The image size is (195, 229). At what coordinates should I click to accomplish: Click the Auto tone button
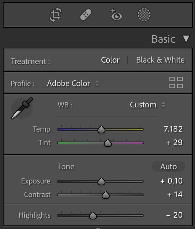pyautogui.click(x=169, y=166)
